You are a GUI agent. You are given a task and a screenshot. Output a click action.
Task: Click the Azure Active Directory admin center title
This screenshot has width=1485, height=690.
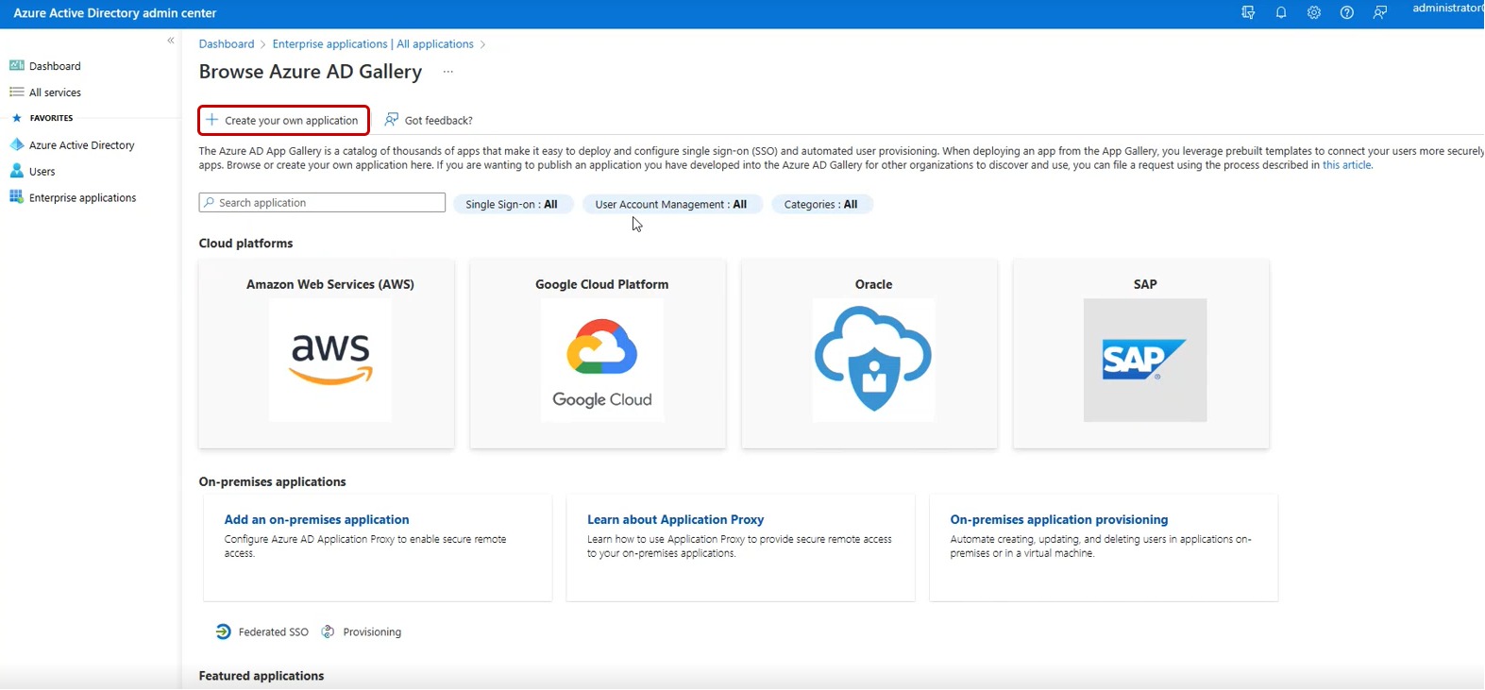115,13
